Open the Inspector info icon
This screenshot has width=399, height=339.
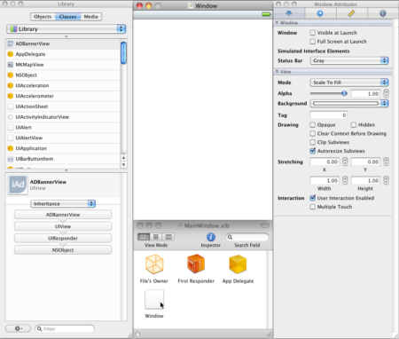(x=211, y=237)
